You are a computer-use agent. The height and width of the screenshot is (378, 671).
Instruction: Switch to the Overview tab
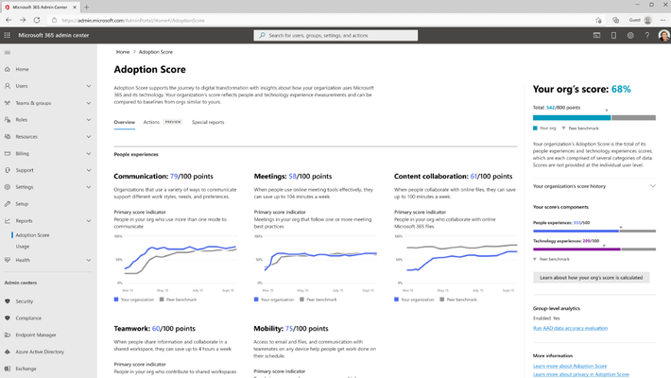pyautogui.click(x=124, y=123)
